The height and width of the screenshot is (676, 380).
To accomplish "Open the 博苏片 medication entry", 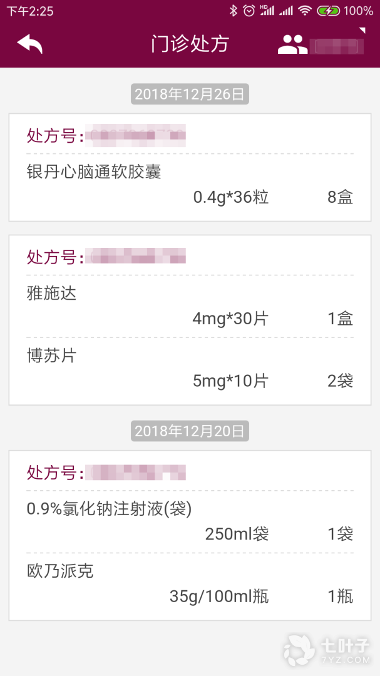I will pos(52,356).
